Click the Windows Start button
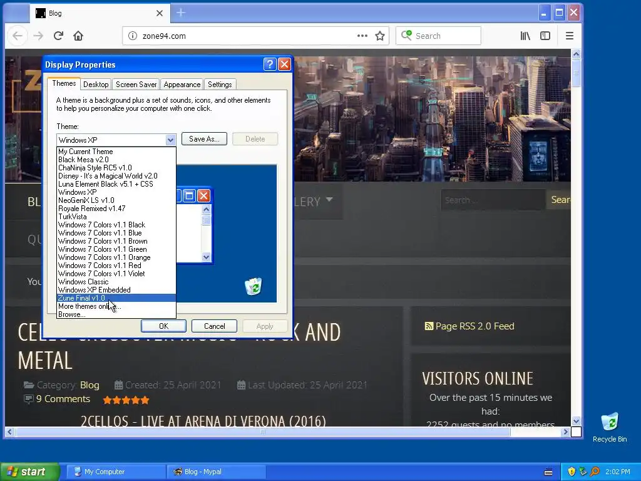 pos(29,472)
